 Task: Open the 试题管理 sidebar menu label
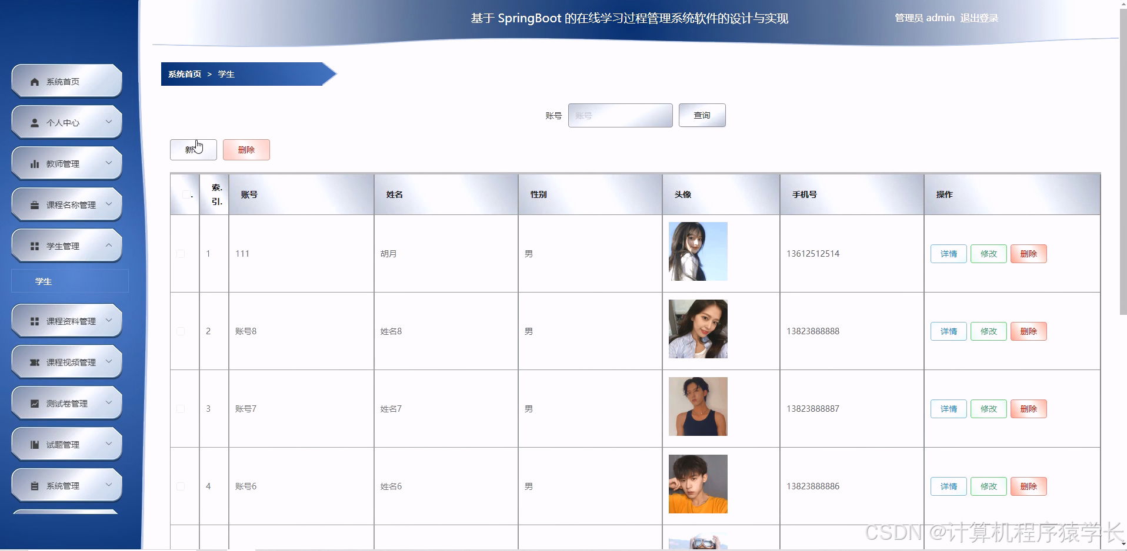click(63, 445)
